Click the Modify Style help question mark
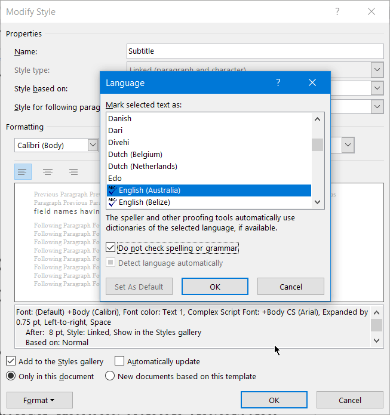 (x=337, y=11)
